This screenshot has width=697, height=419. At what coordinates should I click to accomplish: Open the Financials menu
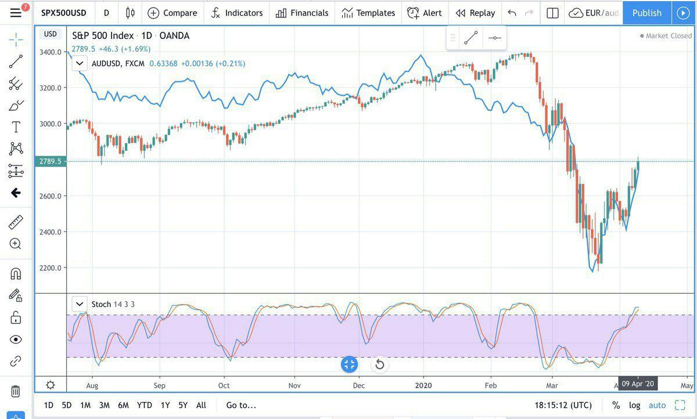302,13
